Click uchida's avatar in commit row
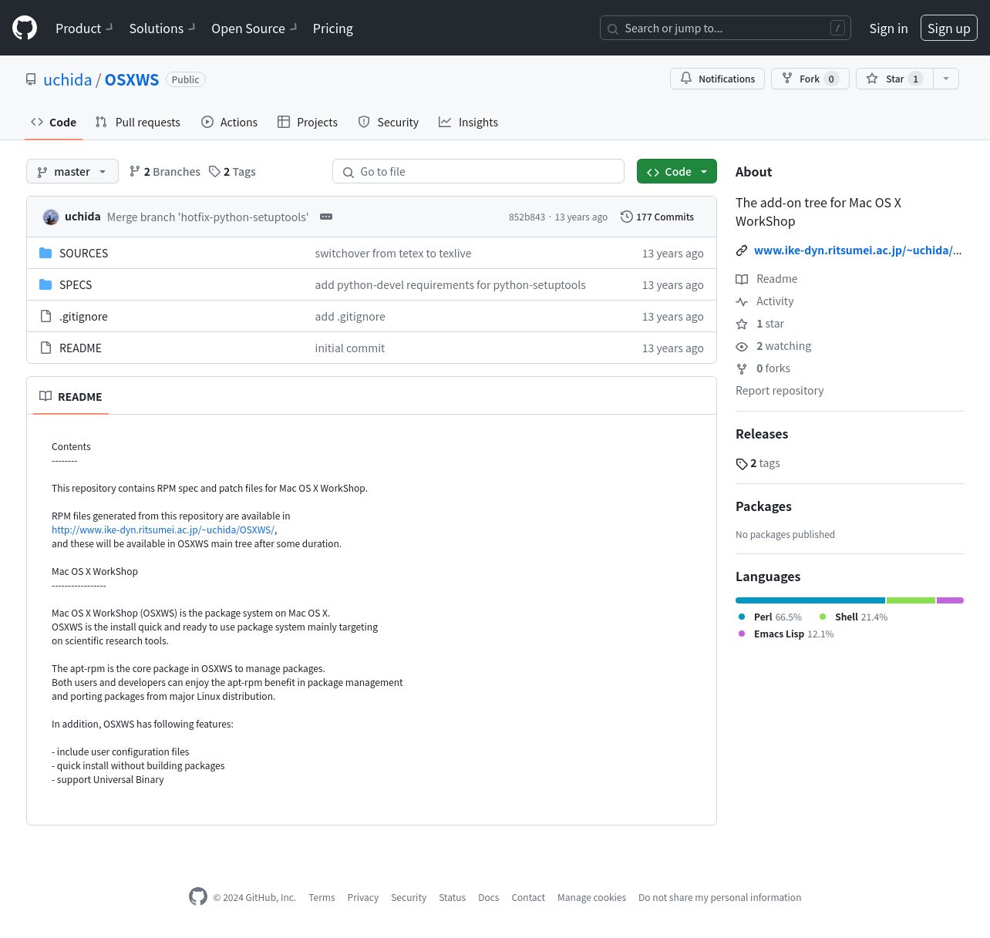Viewport: 990px width, 938px height. [51, 217]
